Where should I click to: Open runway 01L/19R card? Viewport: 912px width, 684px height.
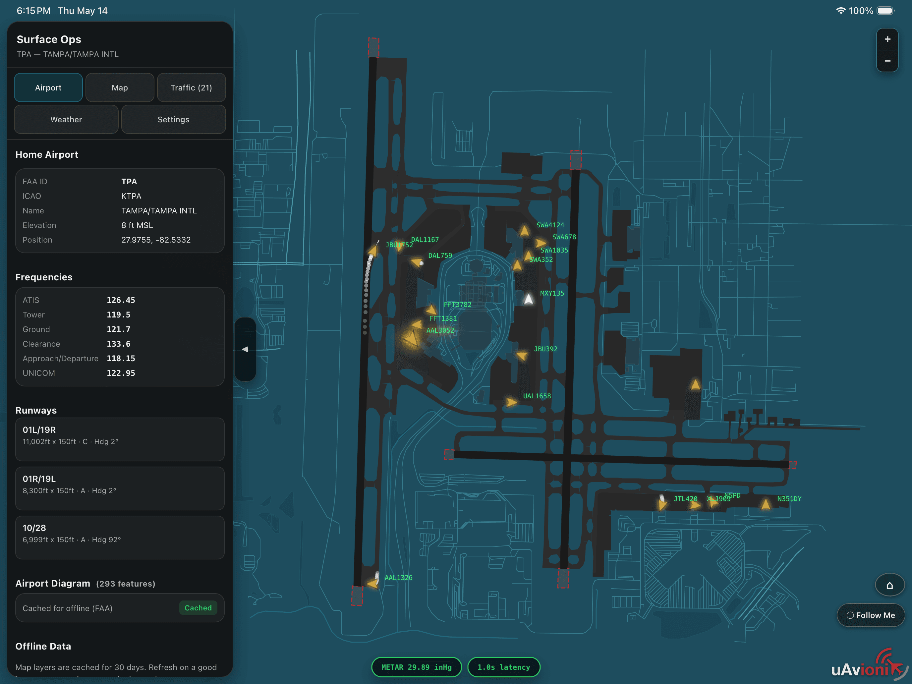(x=120, y=439)
